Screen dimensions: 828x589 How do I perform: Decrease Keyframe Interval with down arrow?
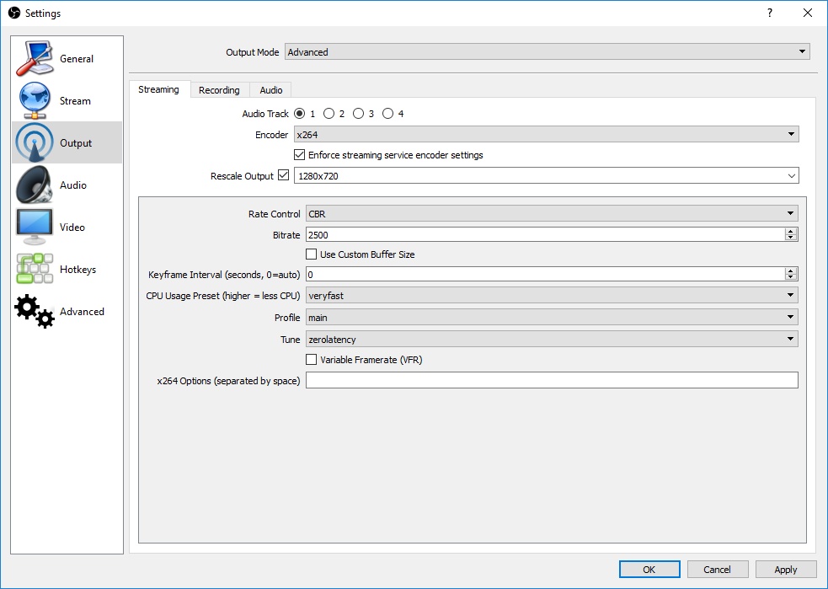[790, 277]
